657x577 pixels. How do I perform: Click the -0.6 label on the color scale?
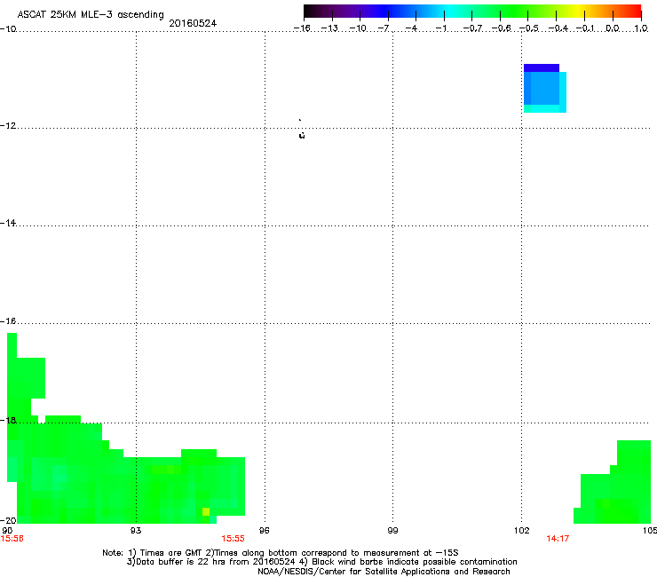pyautogui.click(x=501, y=28)
